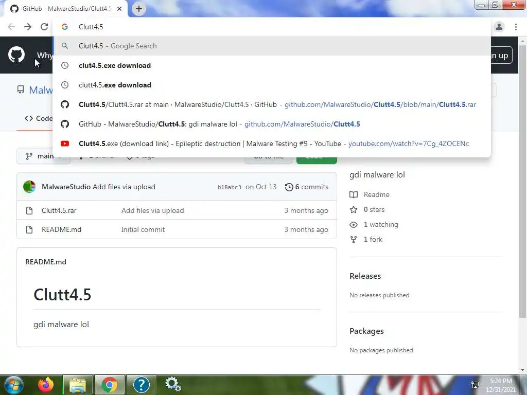Select the 'gdi malware lol' GitHub repo suggestion
This screenshot has height=395, width=527.
272,124
